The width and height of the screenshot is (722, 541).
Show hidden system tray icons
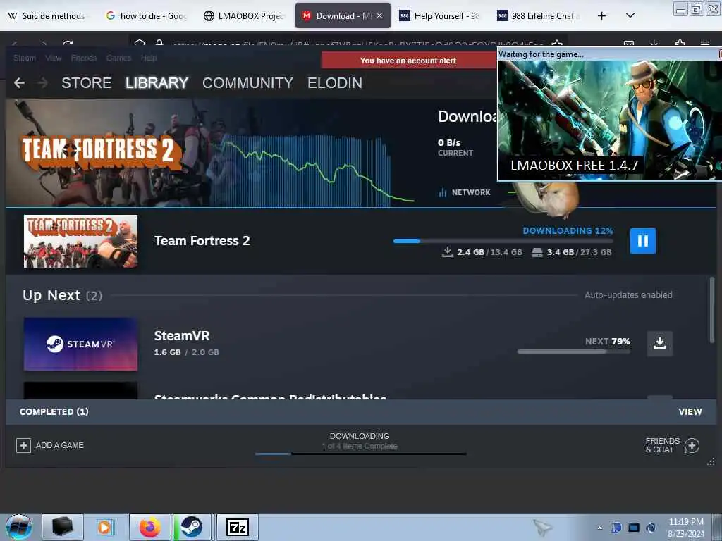pyautogui.click(x=599, y=528)
